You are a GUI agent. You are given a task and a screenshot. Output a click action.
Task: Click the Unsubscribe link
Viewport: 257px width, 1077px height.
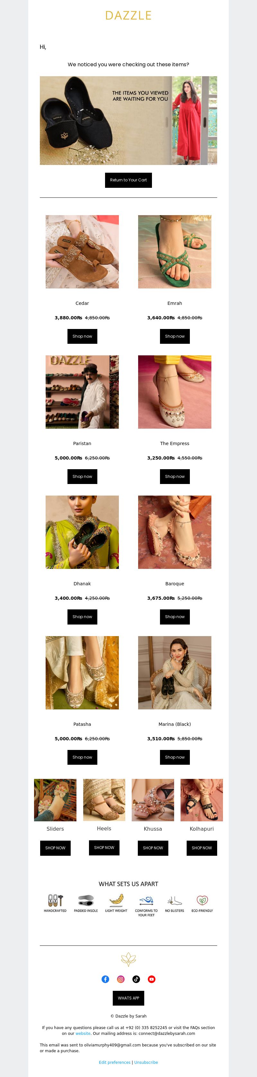[x=146, y=1062]
